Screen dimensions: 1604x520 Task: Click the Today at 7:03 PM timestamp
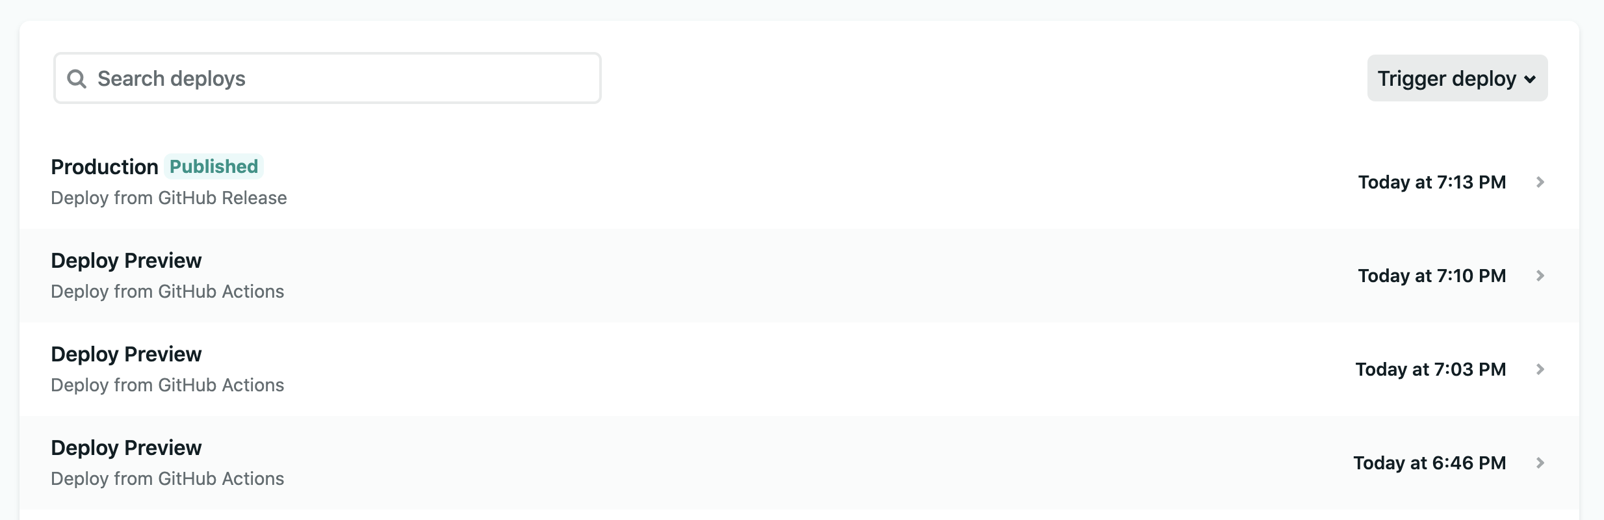click(x=1430, y=369)
